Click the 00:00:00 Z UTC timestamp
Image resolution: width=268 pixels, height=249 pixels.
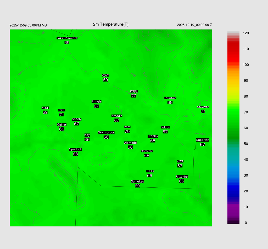click(194, 25)
